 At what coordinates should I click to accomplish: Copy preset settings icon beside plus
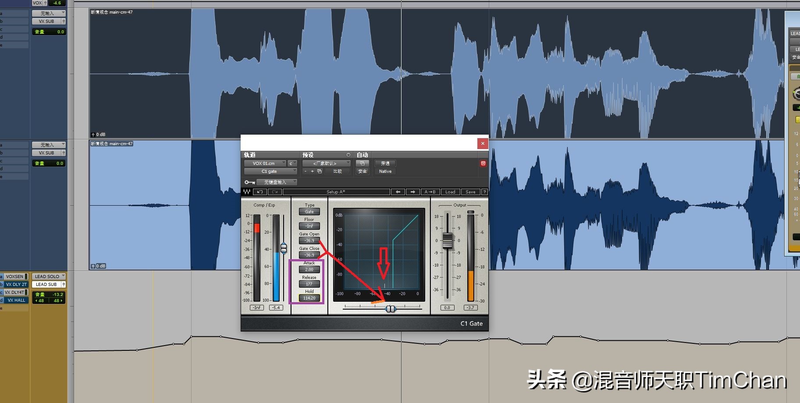click(x=320, y=171)
